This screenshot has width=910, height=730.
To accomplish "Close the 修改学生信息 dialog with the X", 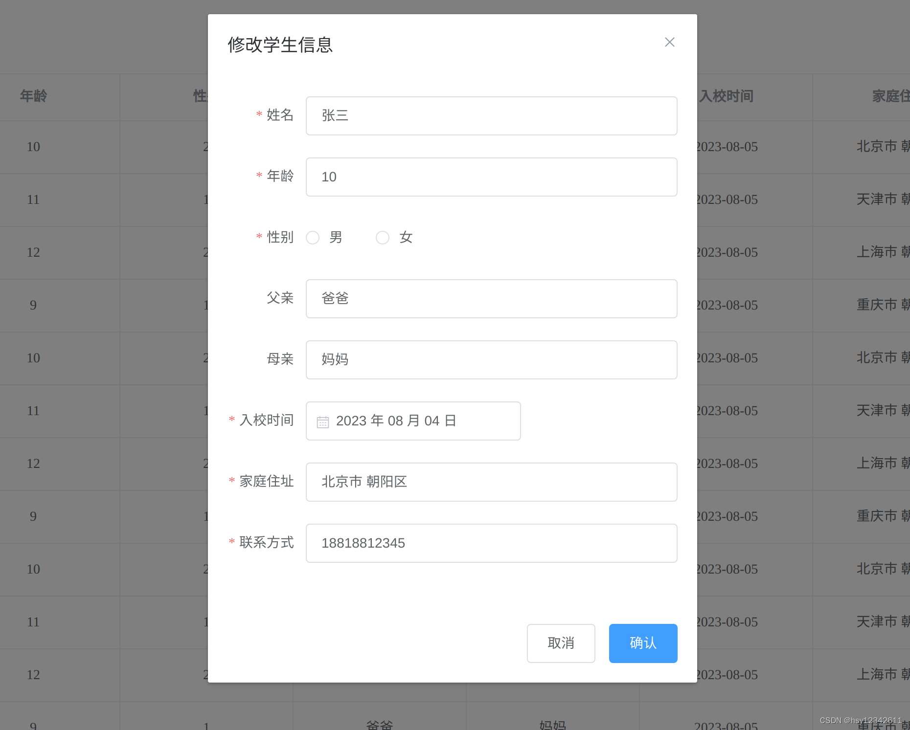I will click(669, 42).
